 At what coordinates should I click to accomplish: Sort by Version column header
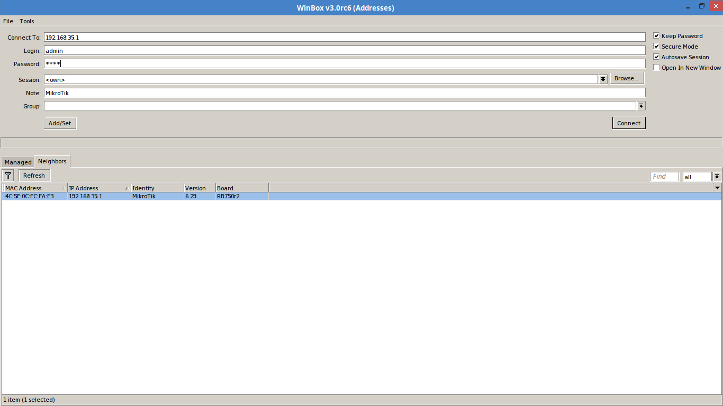pos(200,188)
